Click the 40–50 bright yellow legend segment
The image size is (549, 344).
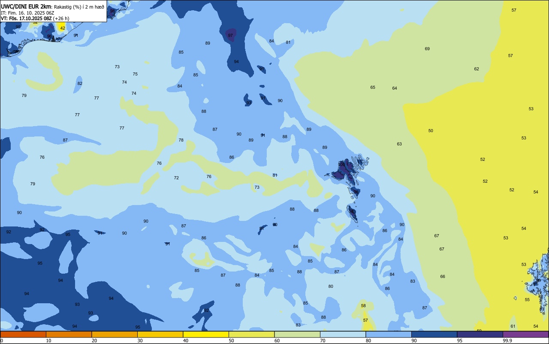(206, 334)
